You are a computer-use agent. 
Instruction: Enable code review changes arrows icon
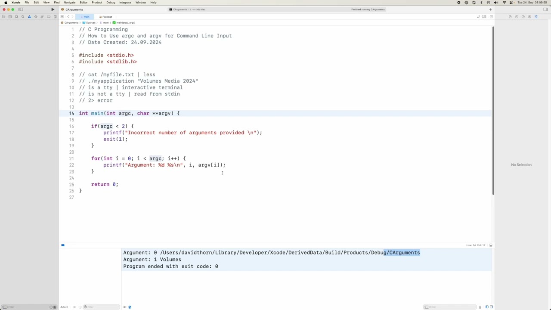(x=478, y=17)
